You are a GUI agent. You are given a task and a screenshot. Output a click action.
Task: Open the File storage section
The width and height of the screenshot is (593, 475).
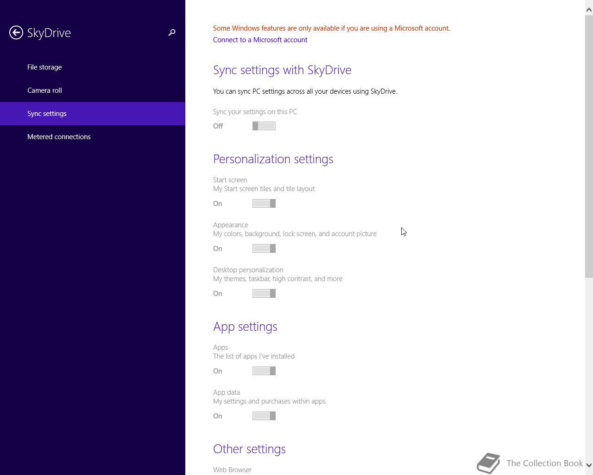click(93, 67)
